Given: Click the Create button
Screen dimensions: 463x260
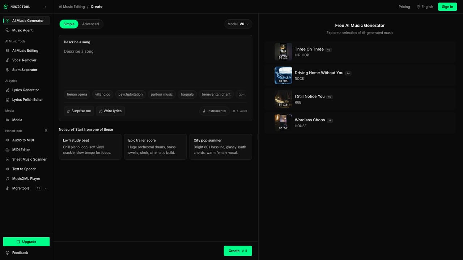Looking at the screenshot, I should [238, 251].
